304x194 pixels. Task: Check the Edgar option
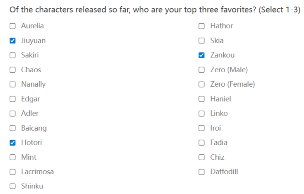click(12, 99)
